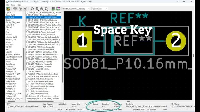Select the Oscillator library
Image resolution: width=200 pixels, height=112 pixels.
point(9,67)
